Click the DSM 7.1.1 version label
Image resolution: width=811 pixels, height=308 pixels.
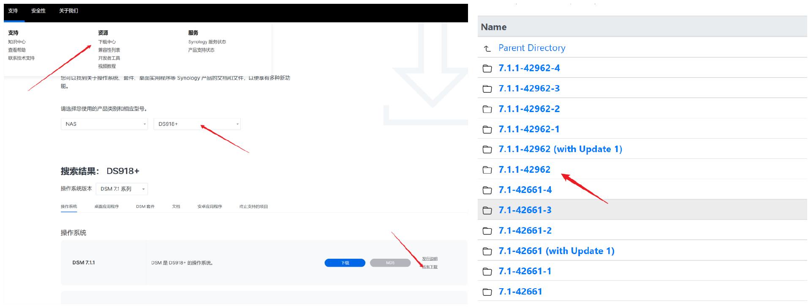[84, 262]
